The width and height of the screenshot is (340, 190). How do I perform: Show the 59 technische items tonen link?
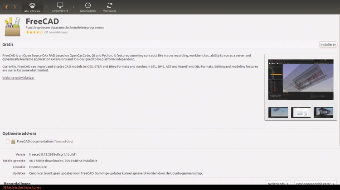click(x=22, y=187)
